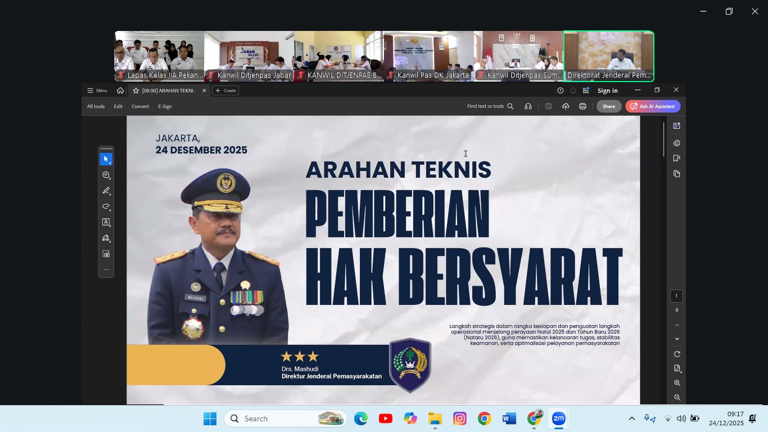Screen dimensions: 768x432
Task: Pick the Highlight pen tool
Action: coord(106,191)
